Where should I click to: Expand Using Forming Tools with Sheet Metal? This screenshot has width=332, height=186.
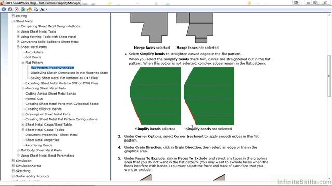pos(18,37)
